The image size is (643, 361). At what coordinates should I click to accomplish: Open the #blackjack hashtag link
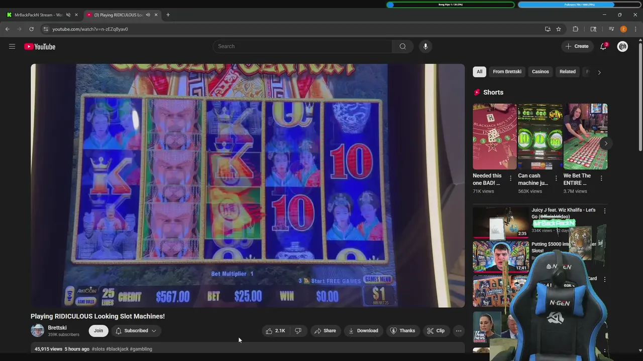click(x=117, y=349)
